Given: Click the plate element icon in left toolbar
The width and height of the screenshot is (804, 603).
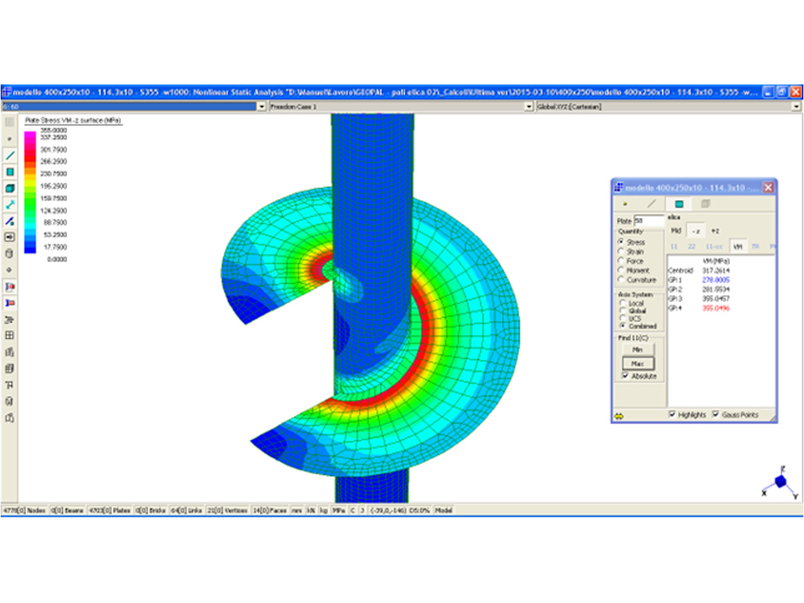Looking at the screenshot, I should [x=9, y=172].
